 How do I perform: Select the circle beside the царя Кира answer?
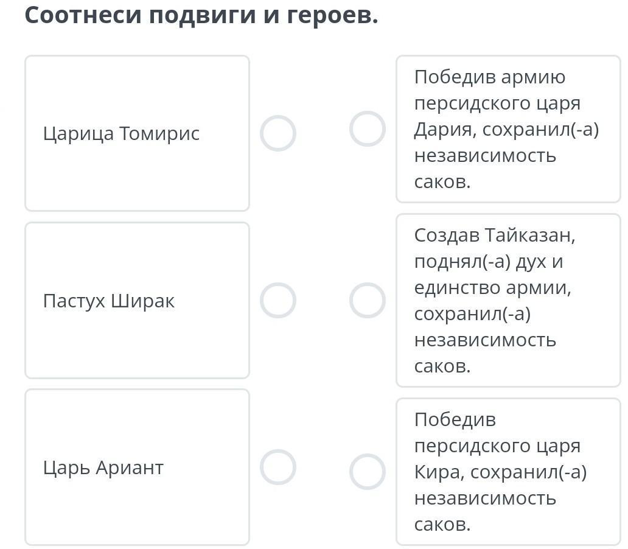[368, 472]
